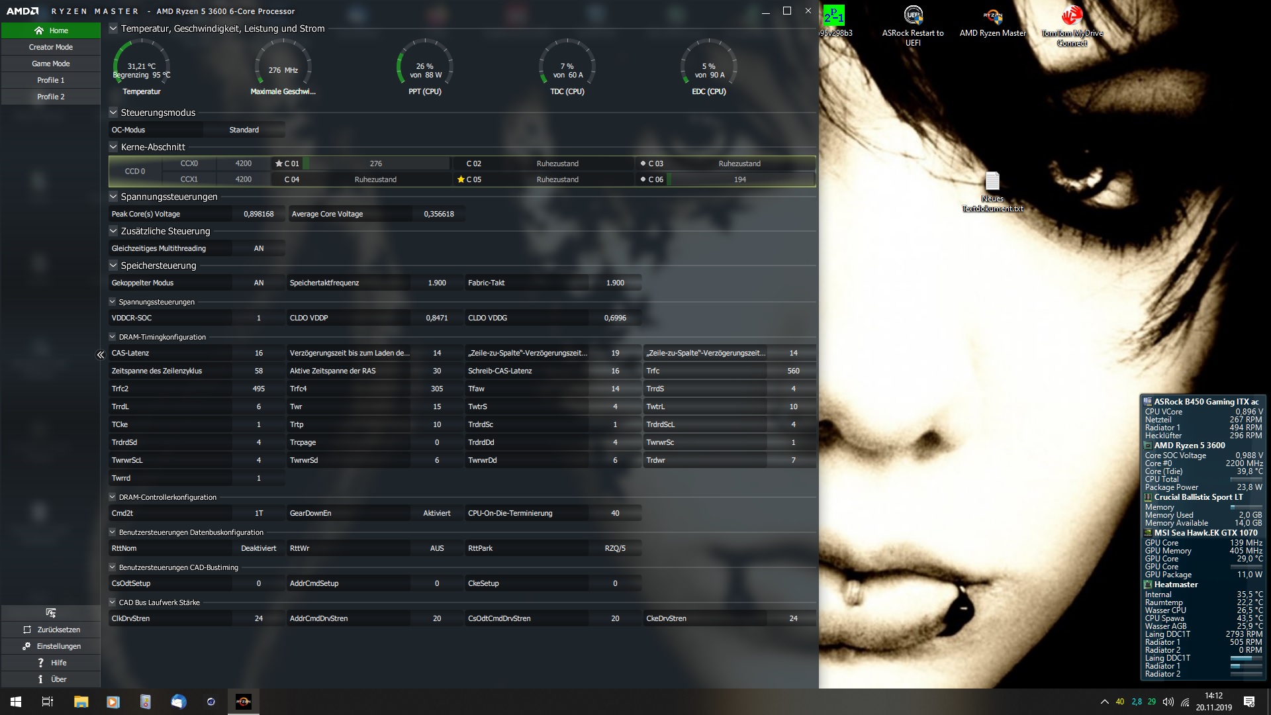Image resolution: width=1271 pixels, height=715 pixels.
Task: Select the Profile 2 tab
Action: pyautogui.click(x=51, y=97)
